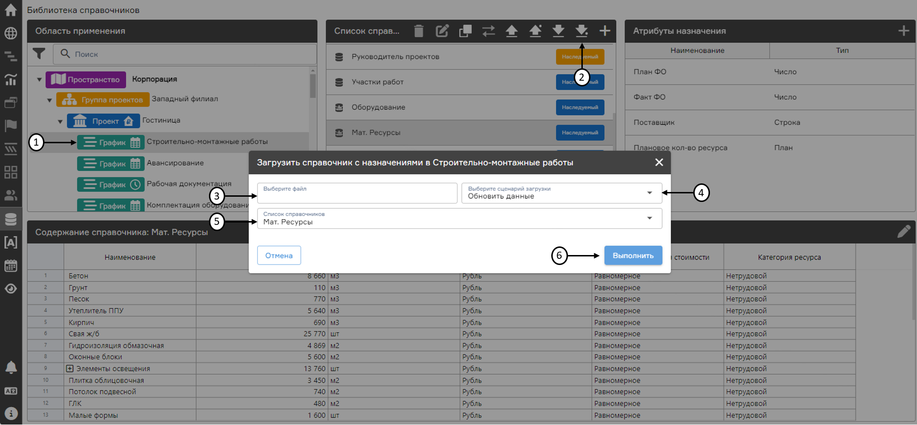This screenshot has width=917, height=425.
Task: Open the globe icon in sidebar
Action: [x=11, y=33]
